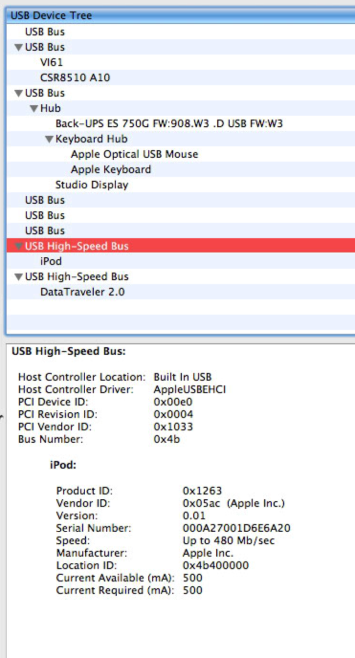Screen dimensions: 355x658
Task: Select the DataTraveler 2.0 device
Action: click(x=82, y=292)
